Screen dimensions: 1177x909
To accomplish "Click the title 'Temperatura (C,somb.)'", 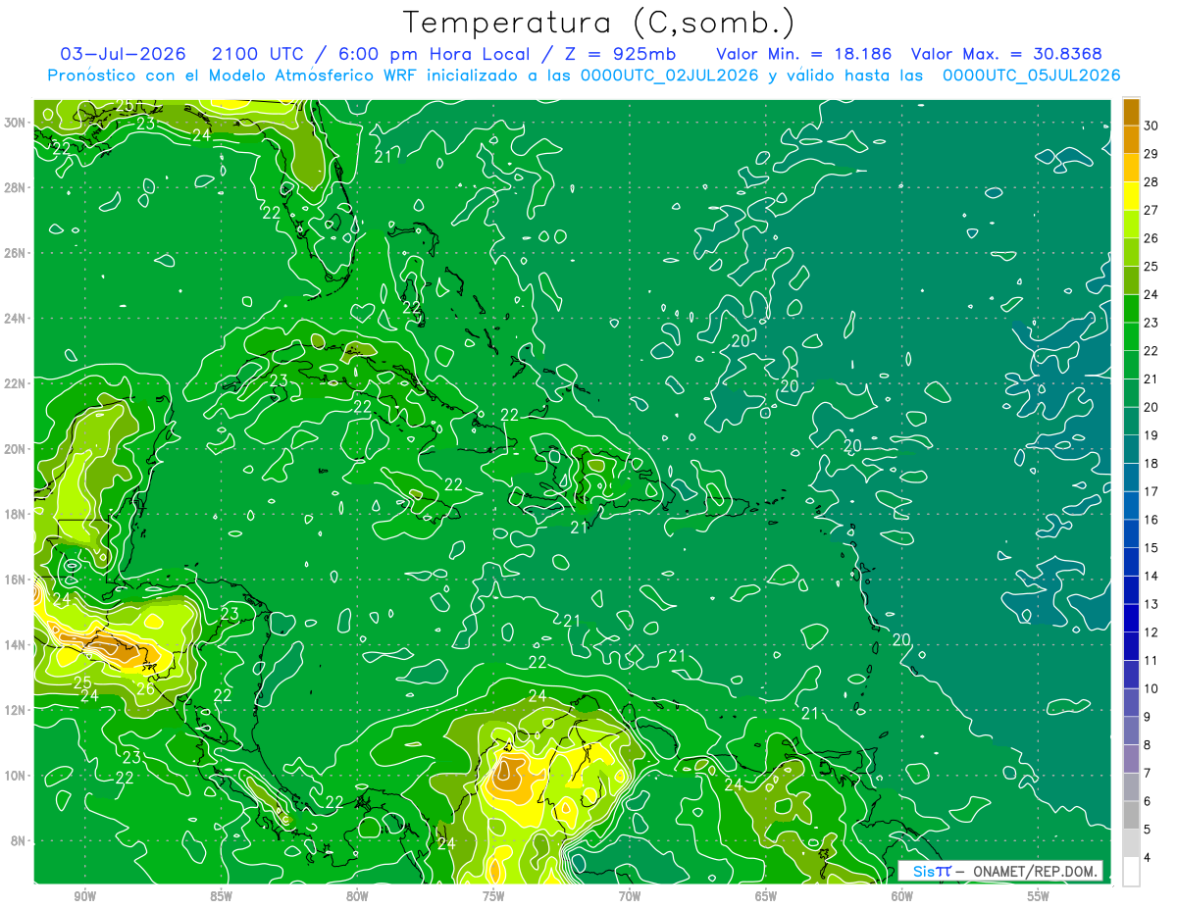I will (x=598, y=22).
